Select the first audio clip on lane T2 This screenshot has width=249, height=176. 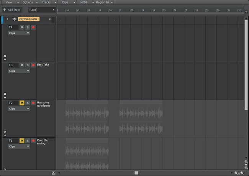pyautogui.click(x=87, y=119)
